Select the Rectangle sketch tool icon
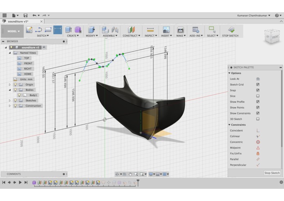The height and width of the screenshot is (201, 284). point(48,30)
